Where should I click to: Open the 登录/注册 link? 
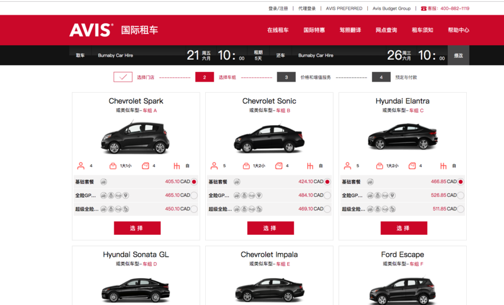[x=279, y=9]
